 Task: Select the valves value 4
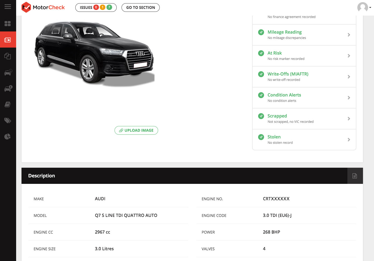tap(264, 249)
